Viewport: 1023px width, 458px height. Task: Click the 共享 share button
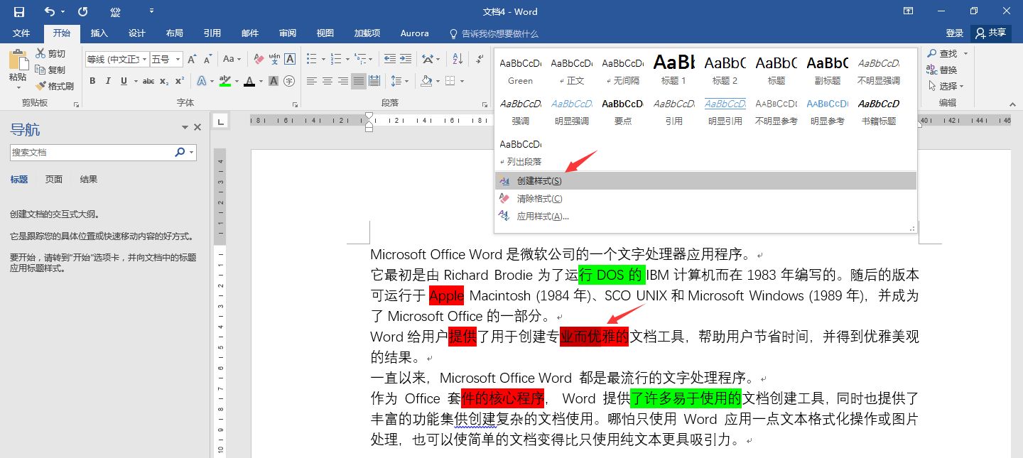tap(991, 33)
